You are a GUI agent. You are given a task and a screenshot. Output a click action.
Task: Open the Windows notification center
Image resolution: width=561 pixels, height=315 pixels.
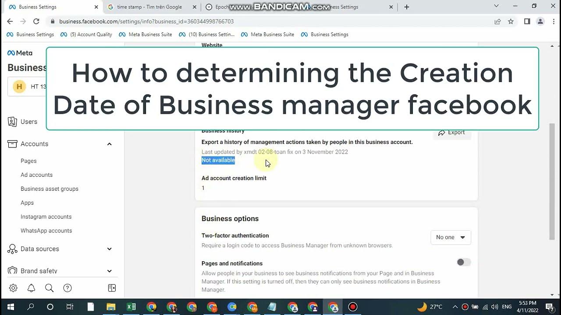(550, 307)
